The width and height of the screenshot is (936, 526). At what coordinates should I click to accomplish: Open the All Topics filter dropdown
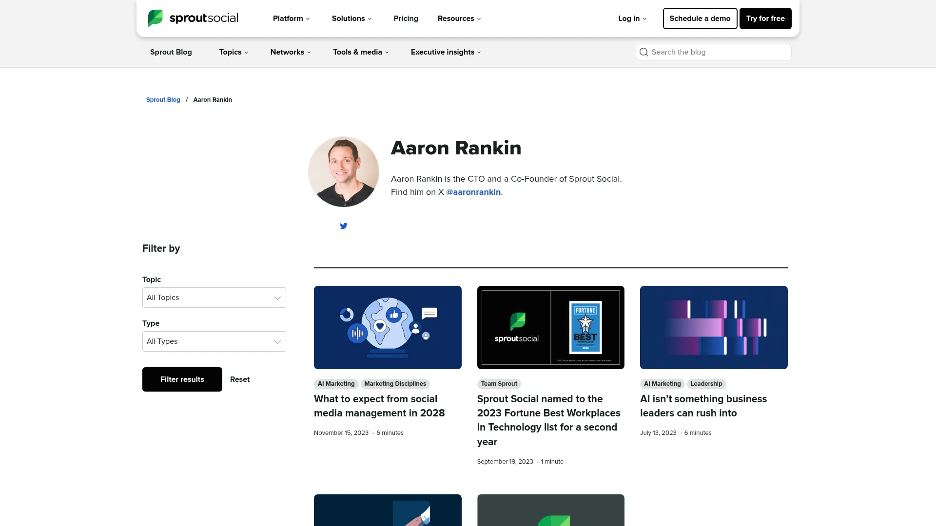click(x=214, y=298)
